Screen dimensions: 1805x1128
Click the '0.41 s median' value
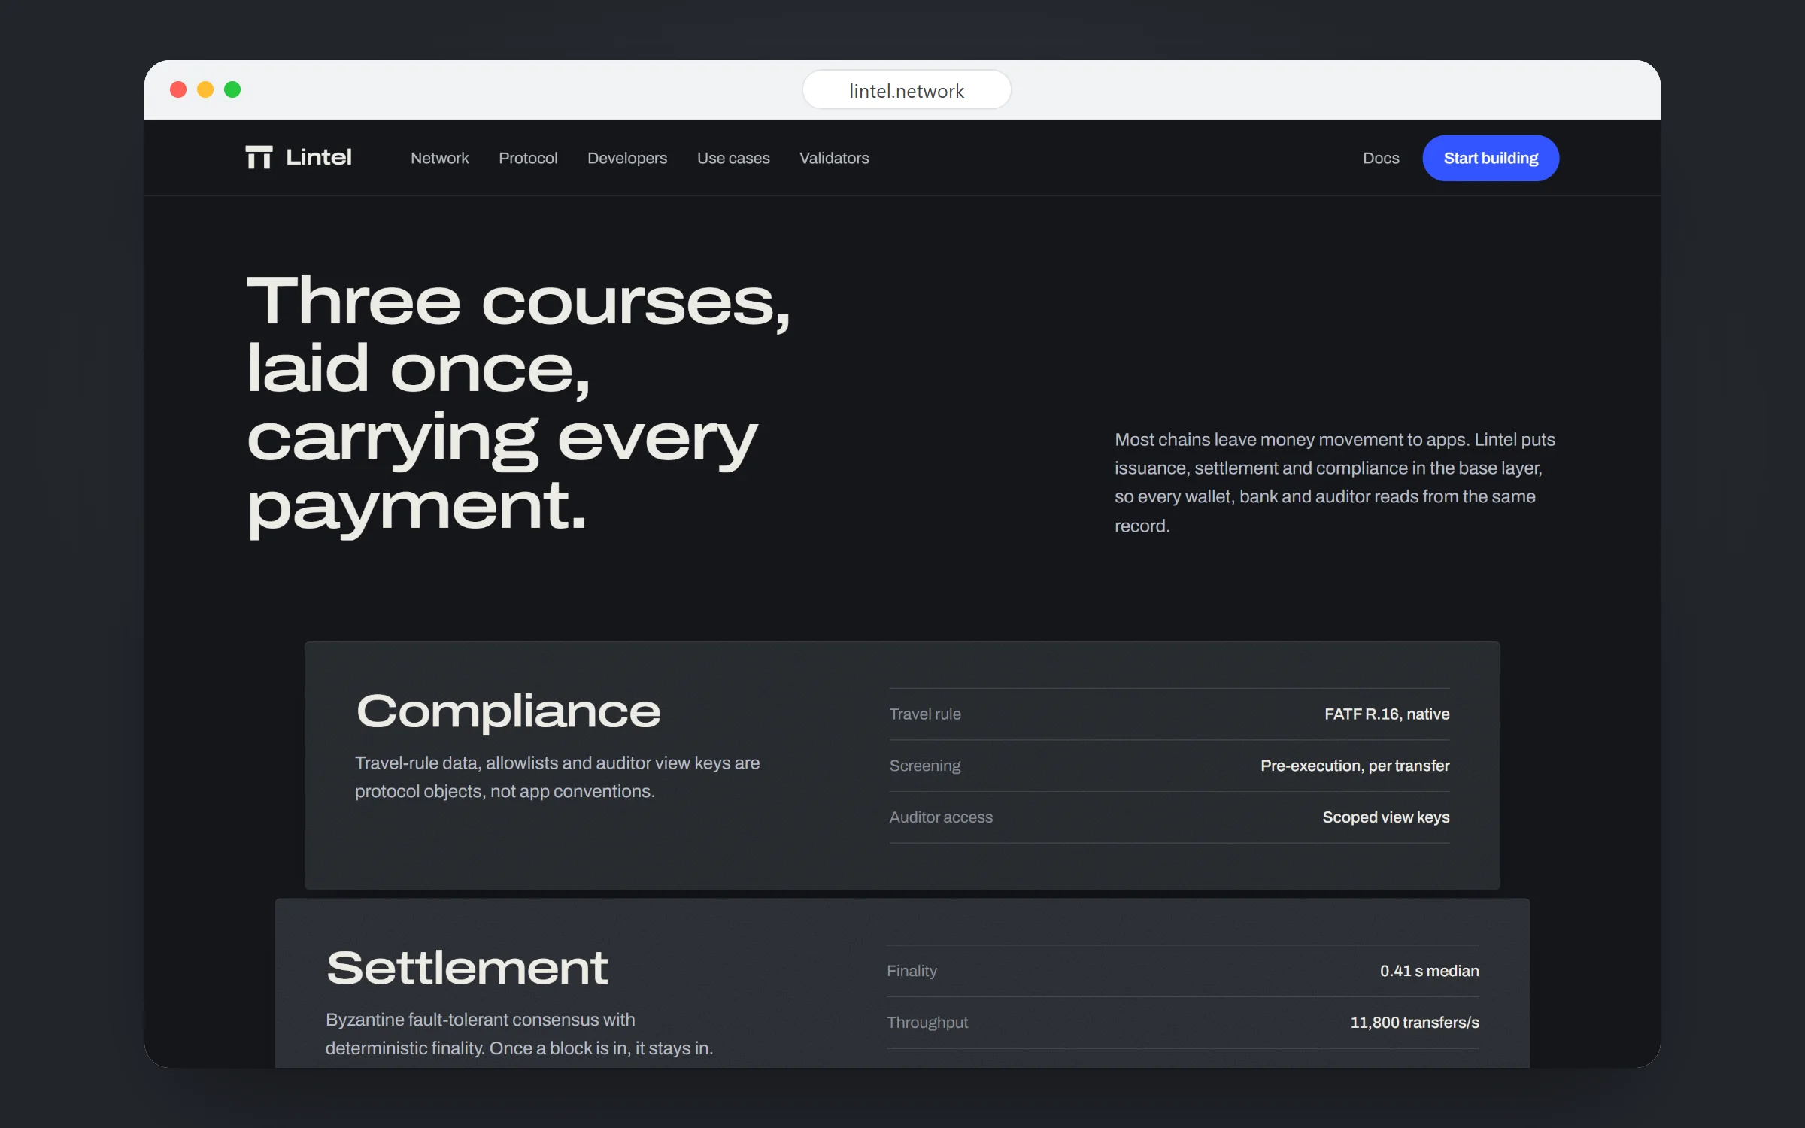pyautogui.click(x=1429, y=971)
